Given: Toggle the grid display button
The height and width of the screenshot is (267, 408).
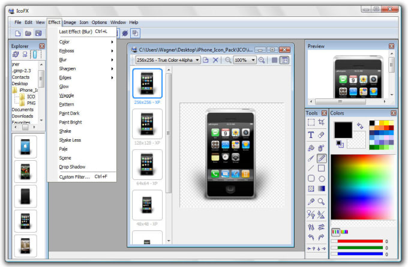Looking at the screenshot, I should [x=275, y=60].
